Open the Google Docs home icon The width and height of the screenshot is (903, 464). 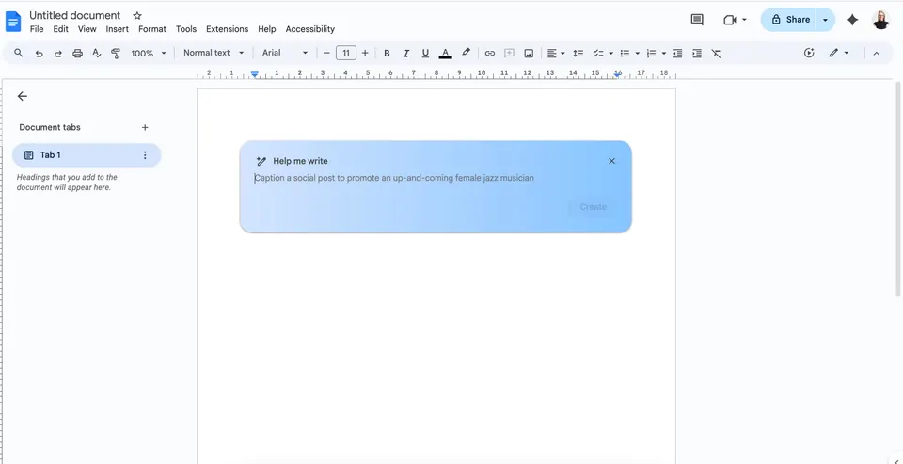(x=12, y=22)
